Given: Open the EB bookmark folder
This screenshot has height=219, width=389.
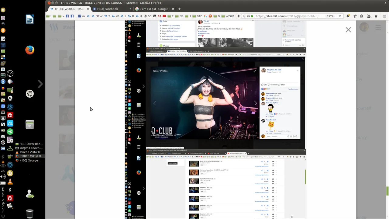Looking at the screenshot, I should tap(179, 16).
